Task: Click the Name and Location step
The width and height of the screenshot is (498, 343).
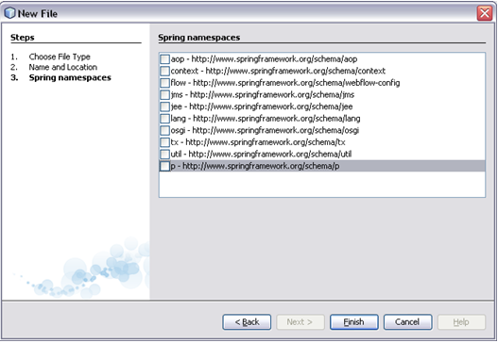Action: pyautogui.click(x=63, y=67)
